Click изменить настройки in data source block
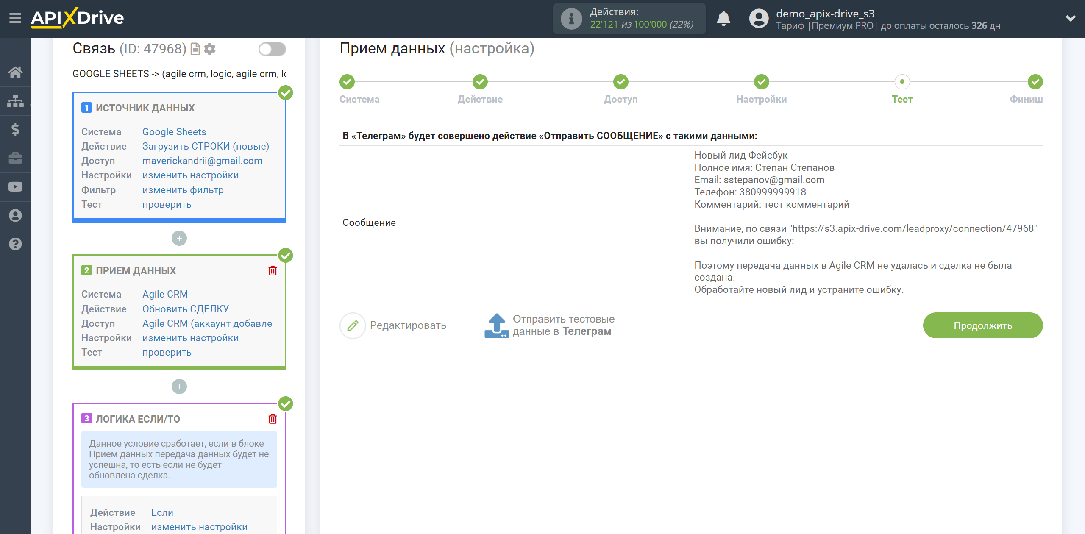1085x534 pixels. point(190,175)
